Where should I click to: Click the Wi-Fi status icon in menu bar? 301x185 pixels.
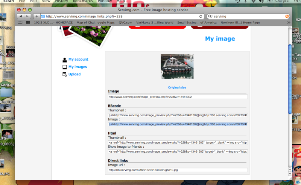(x=254, y=1)
